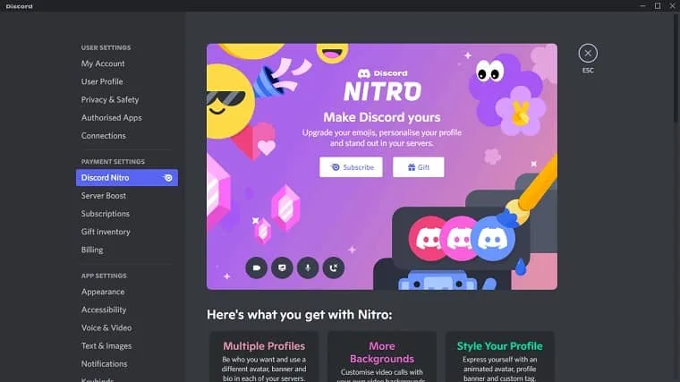Open Text & Images settings
This screenshot has height=382, width=680.
pos(106,346)
